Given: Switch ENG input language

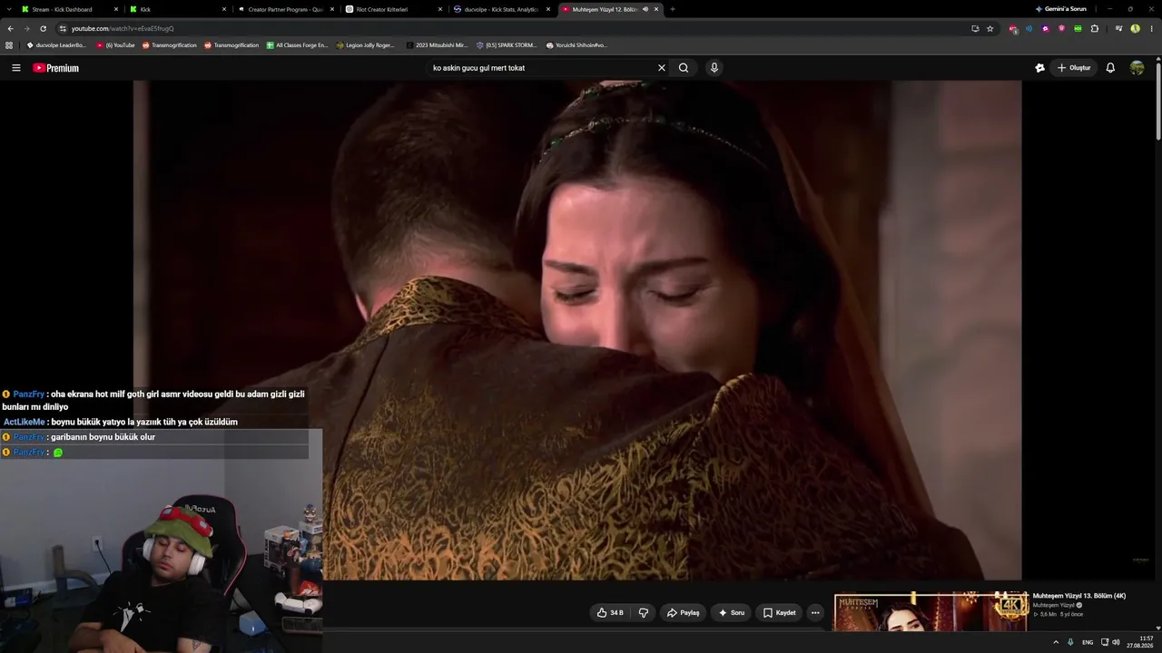Looking at the screenshot, I should point(1088,642).
